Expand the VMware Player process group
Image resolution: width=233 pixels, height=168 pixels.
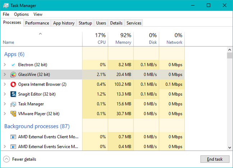coord(5,114)
